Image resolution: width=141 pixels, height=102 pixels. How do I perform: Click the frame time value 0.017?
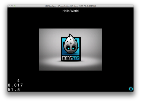point(15,85)
